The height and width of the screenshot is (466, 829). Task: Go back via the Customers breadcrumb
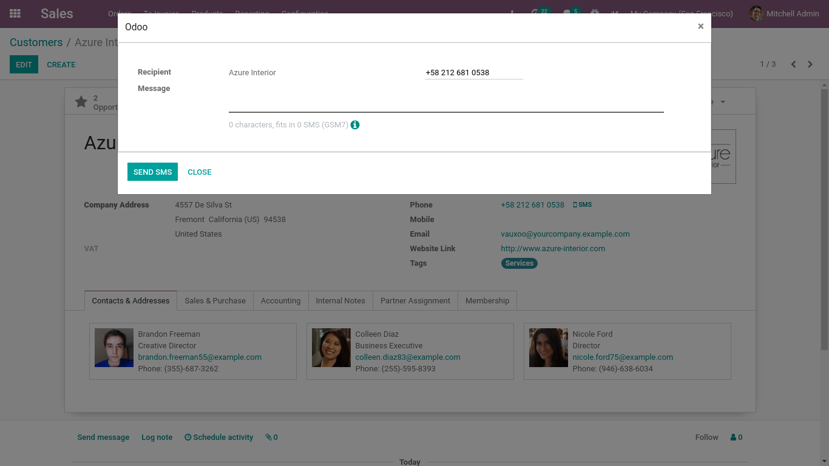(36, 42)
